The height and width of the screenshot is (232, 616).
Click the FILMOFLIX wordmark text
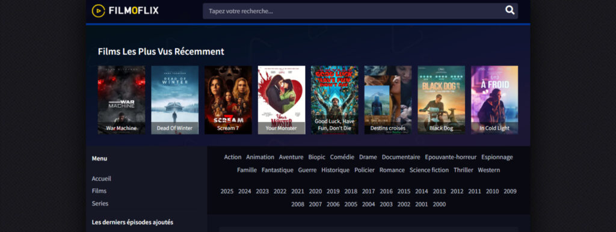click(x=134, y=11)
